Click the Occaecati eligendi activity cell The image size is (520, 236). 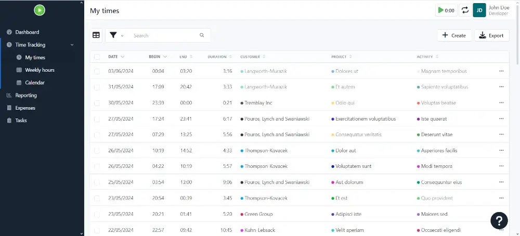tap(439, 230)
